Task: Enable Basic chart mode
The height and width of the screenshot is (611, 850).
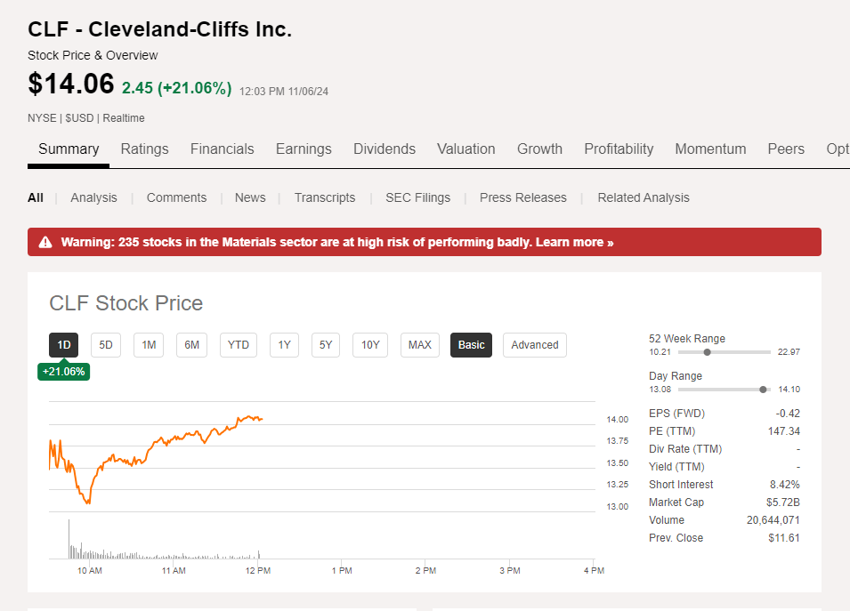Action: click(x=471, y=344)
